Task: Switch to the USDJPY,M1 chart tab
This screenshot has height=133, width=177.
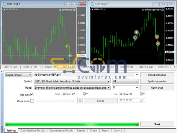Action: [x=127, y=67]
